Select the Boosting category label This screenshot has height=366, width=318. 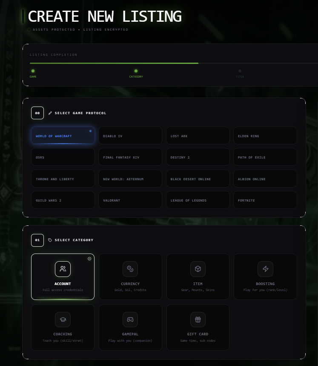(265, 284)
